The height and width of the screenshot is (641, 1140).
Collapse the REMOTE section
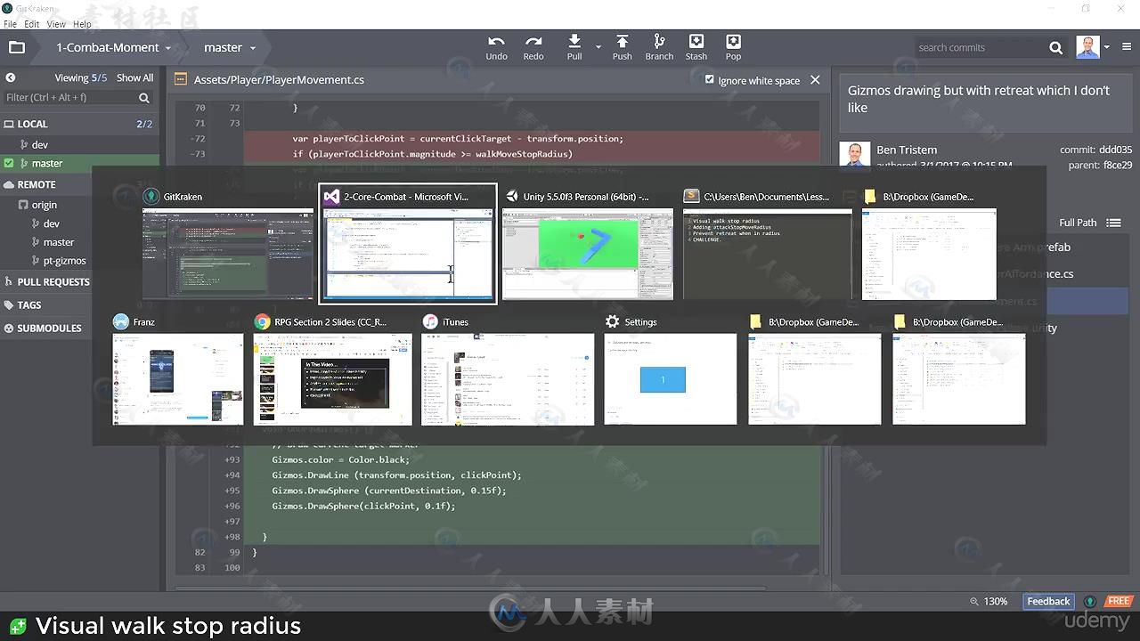click(x=29, y=184)
